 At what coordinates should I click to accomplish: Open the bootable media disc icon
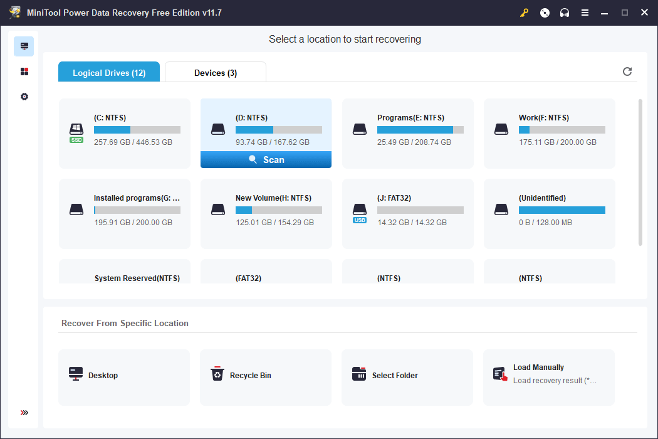545,13
